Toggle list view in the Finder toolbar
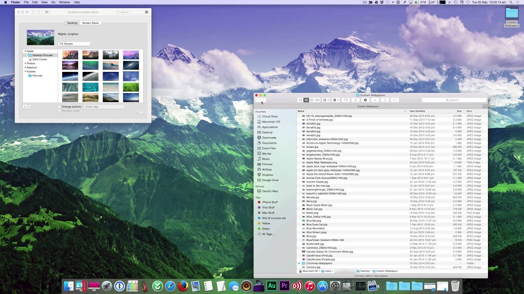 coord(306,100)
